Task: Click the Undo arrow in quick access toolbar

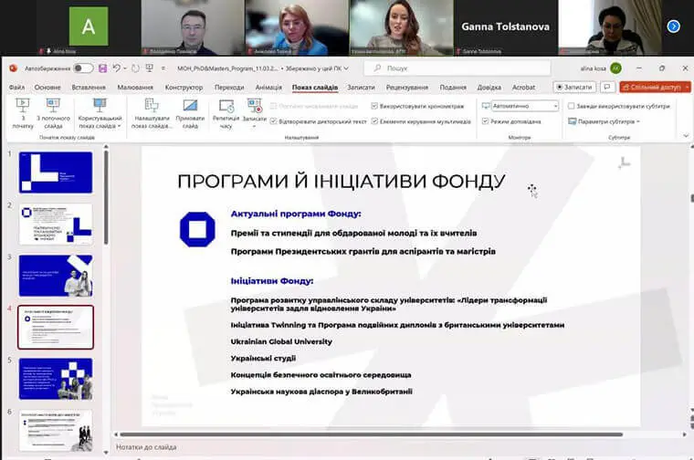Action: click(x=117, y=68)
